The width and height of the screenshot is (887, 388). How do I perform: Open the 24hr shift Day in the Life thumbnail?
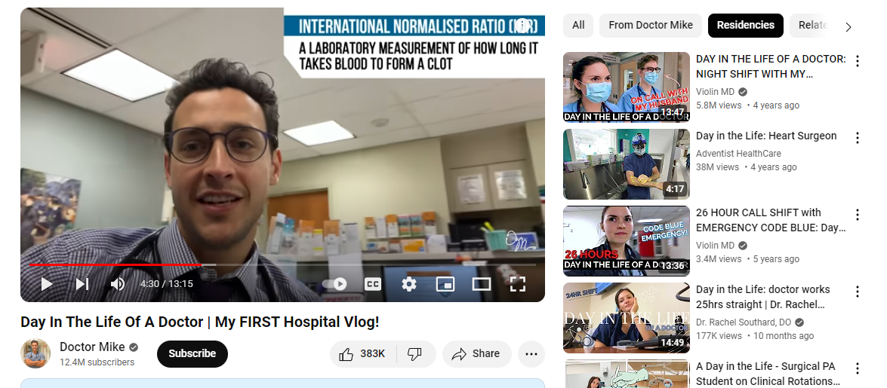coord(627,317)
